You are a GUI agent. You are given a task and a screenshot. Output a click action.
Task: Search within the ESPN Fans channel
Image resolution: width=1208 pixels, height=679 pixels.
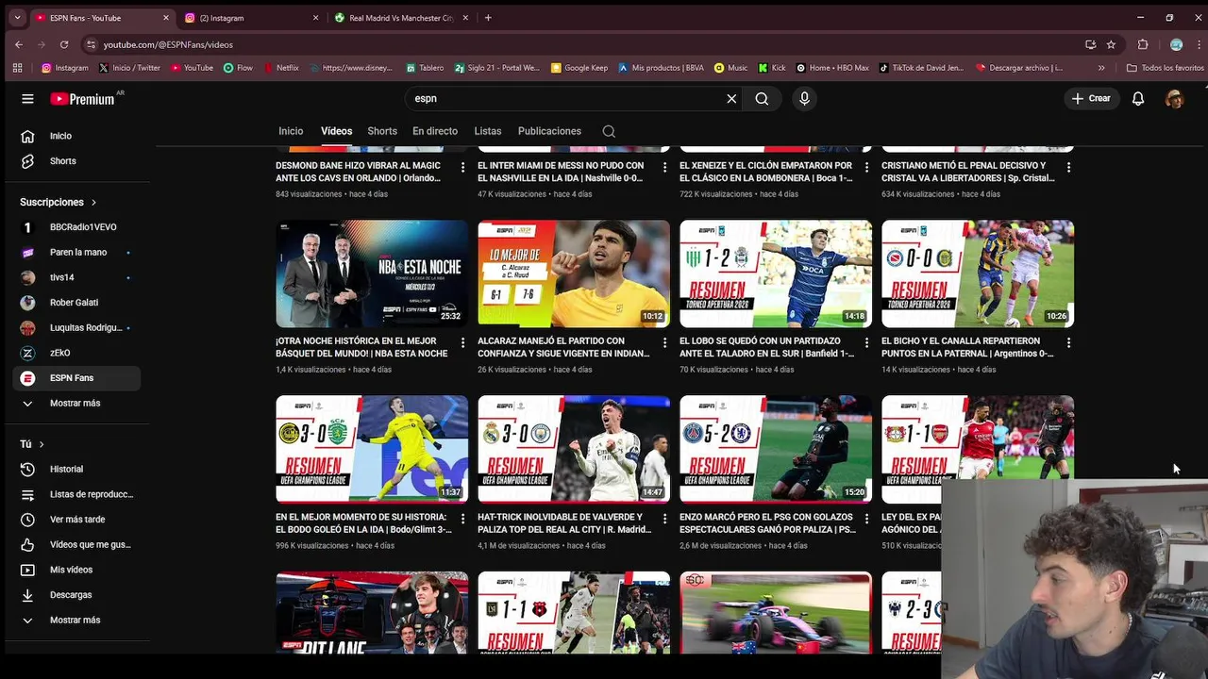point(609,131)
